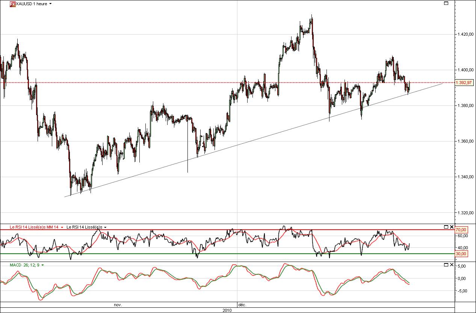Close the MACD indicator panel
The height and width of the screenshot is (313, 476).
pyautogui.click(x=451, y=265)
